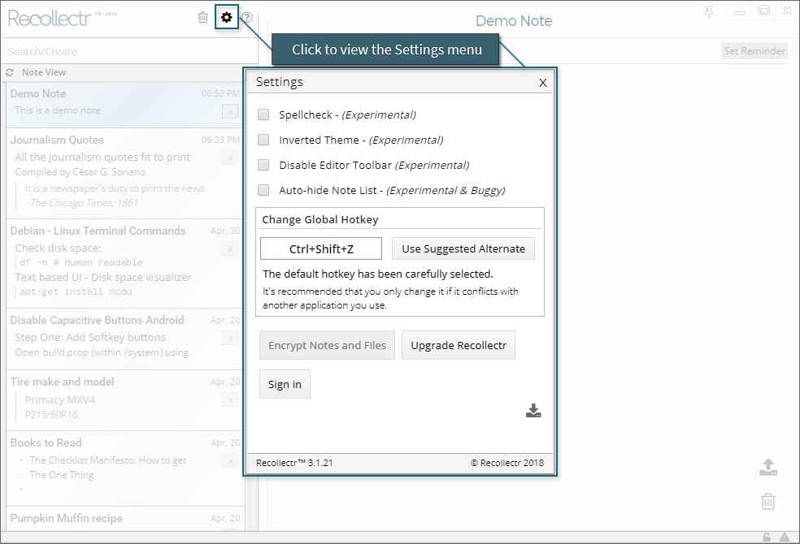Click the Search/Create input field
Image resolution: width=800 pixels, height=544 pixels.
129,51
